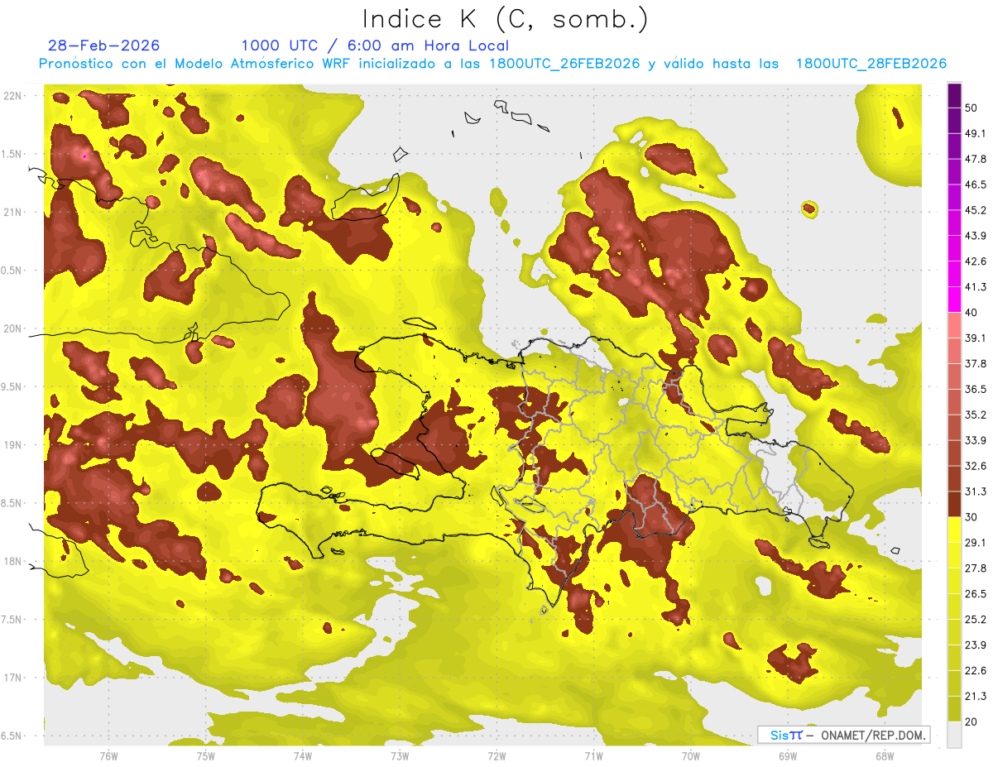Click the "70W" longitude label

point(690,756)
